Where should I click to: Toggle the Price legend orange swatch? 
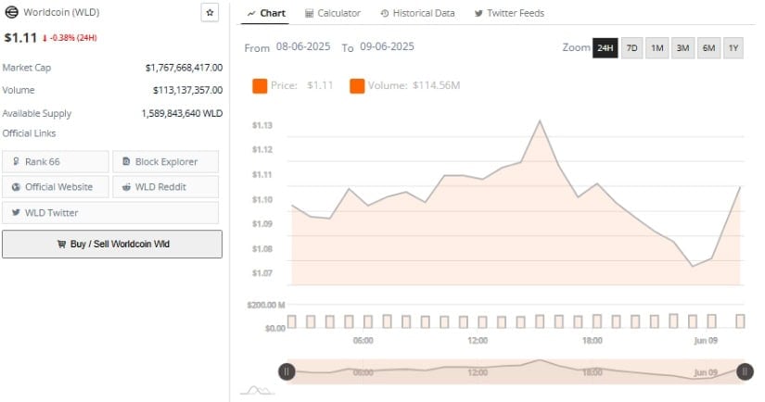[x=260, y=86]
